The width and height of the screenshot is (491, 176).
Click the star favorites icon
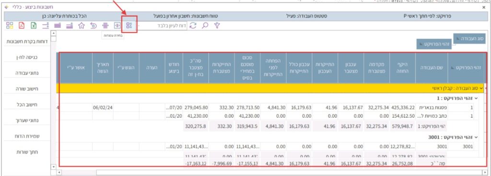click(x=82, y=26)
